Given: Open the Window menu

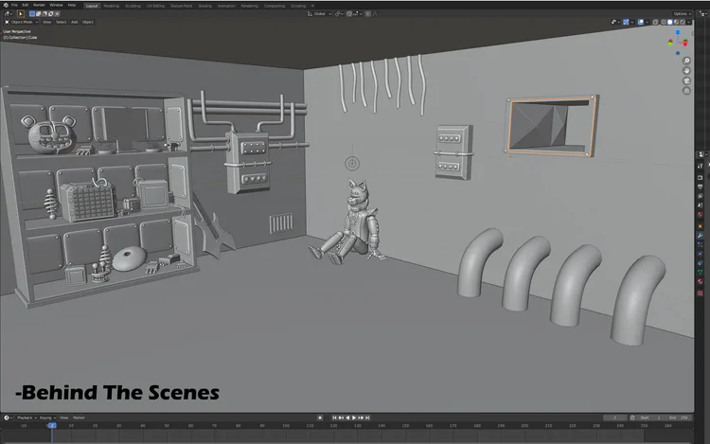Looking at the screenshot, I should pyautogui.click(x=56, y=5).
